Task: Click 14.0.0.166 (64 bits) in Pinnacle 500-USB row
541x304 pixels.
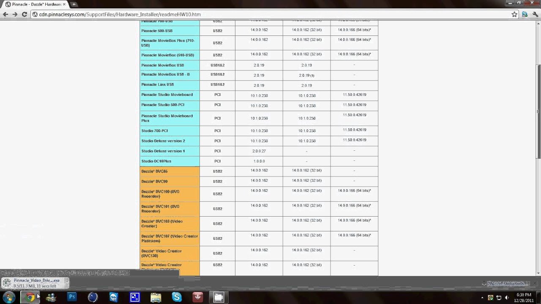Action: 354,30
